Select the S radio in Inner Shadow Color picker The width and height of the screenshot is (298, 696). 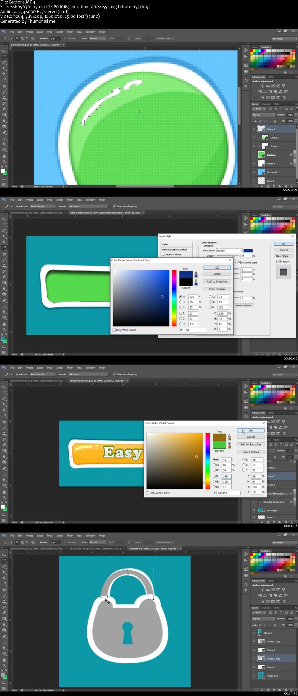tap(180, 302)
